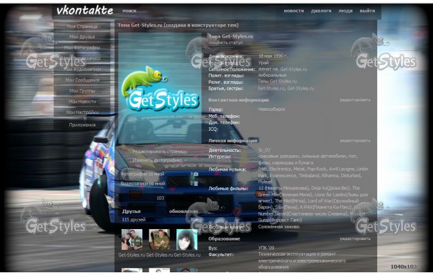
Task: Click 'новости' in the top navigation
Action: pyautogui.click(x=293, y=11)
